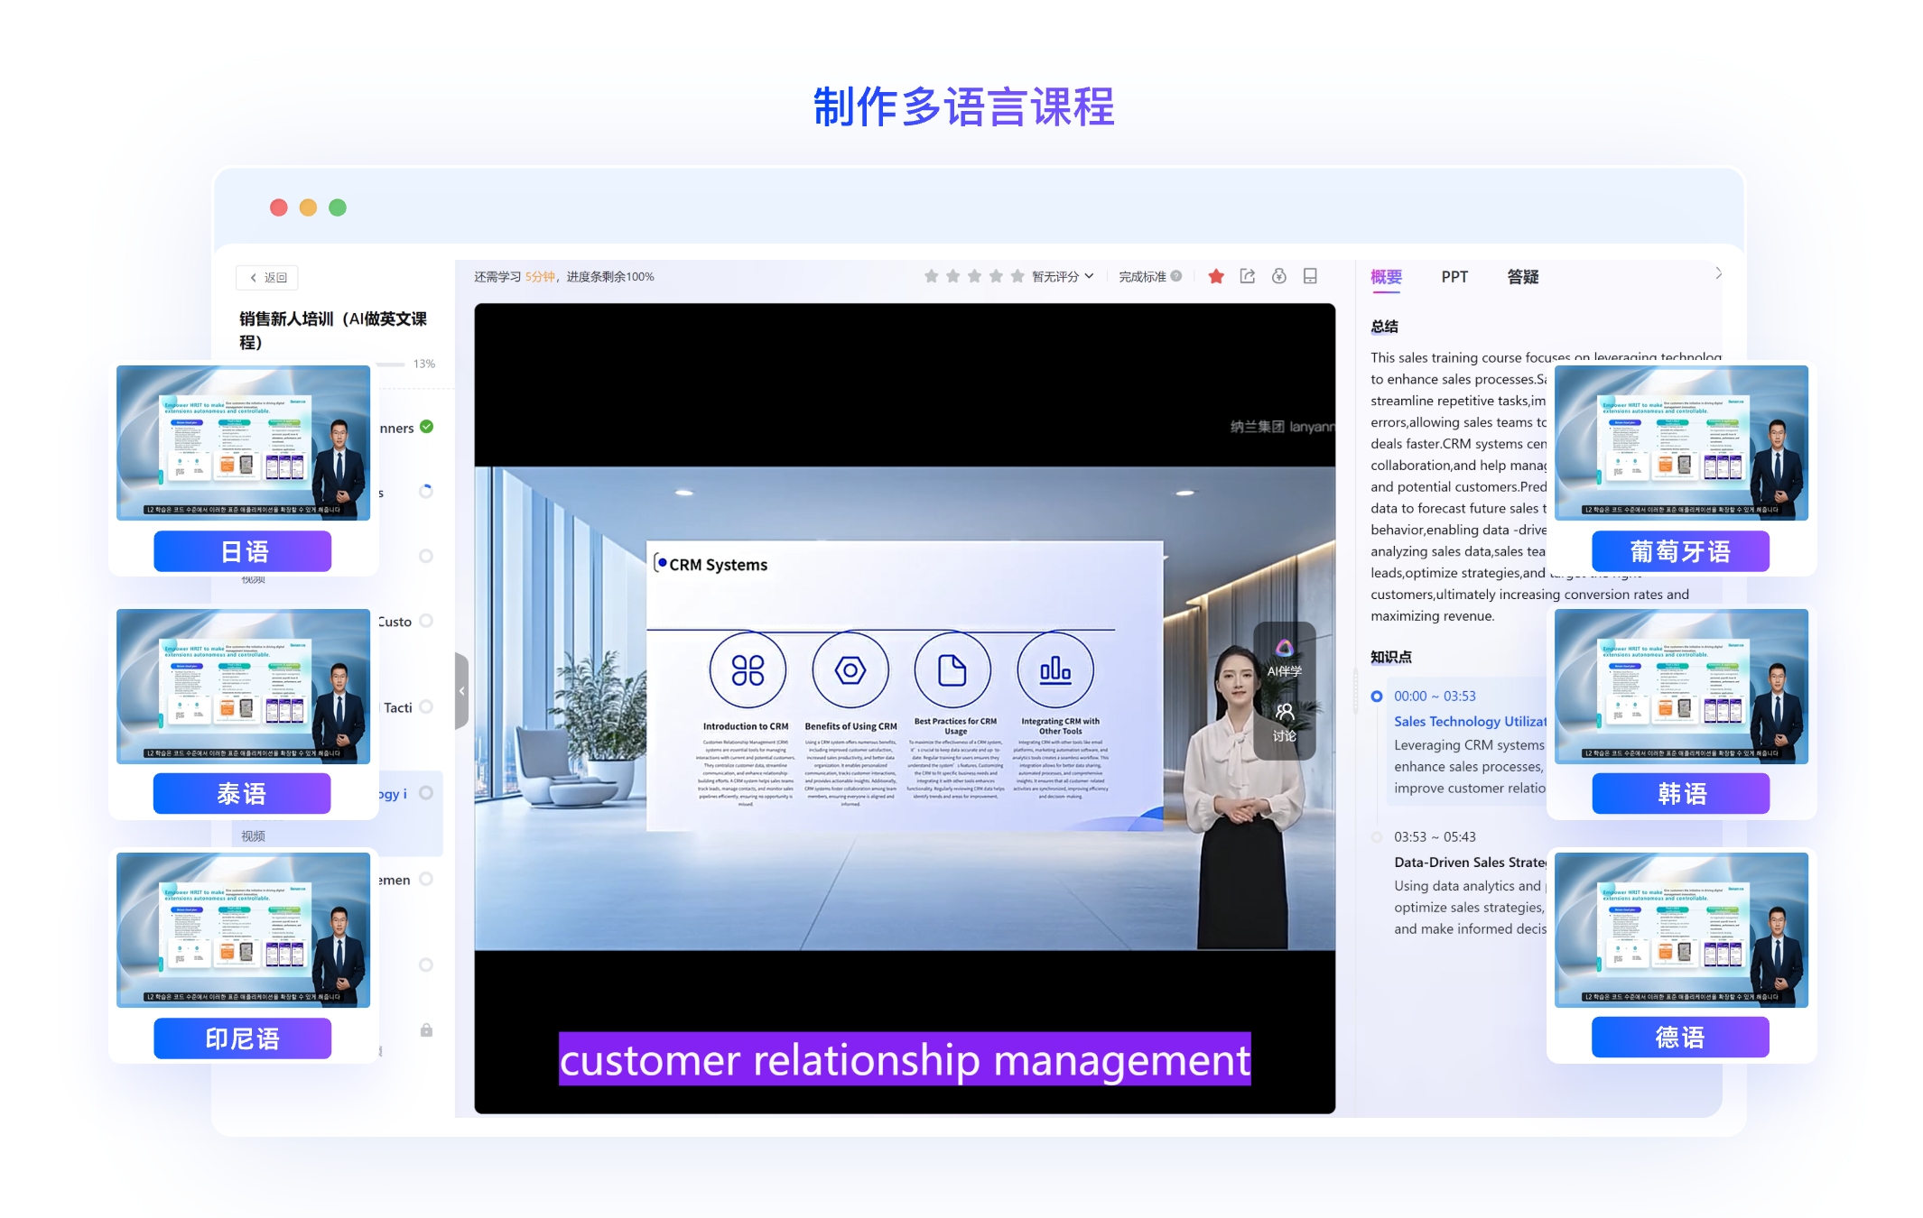This screenshot has width=1923, height=1218.
Task: Click the reward money-bag icon
Action: coord(1279,277)
